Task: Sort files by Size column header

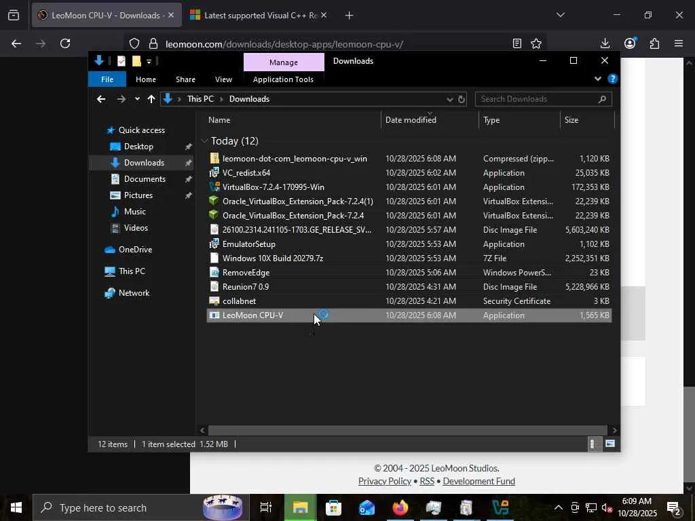Action: [587, 120]
